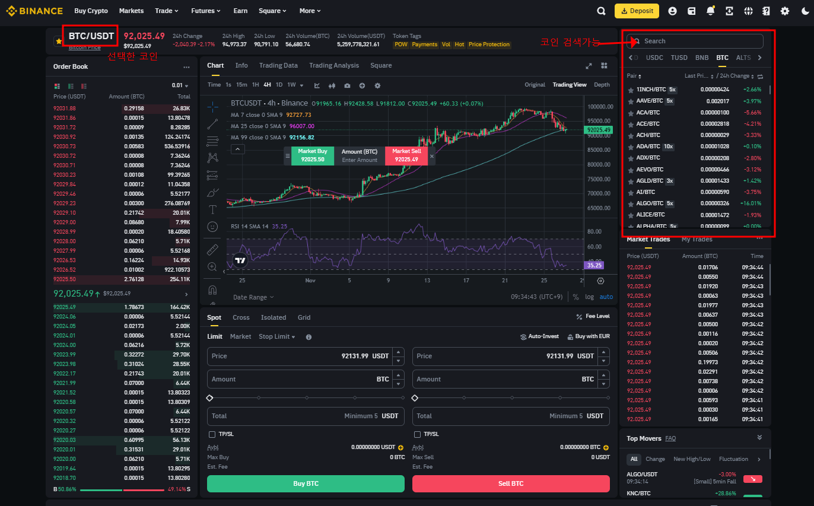The image size is (814, 506).
Task: Open the Grid trading tab
Action: coord(304,317)
